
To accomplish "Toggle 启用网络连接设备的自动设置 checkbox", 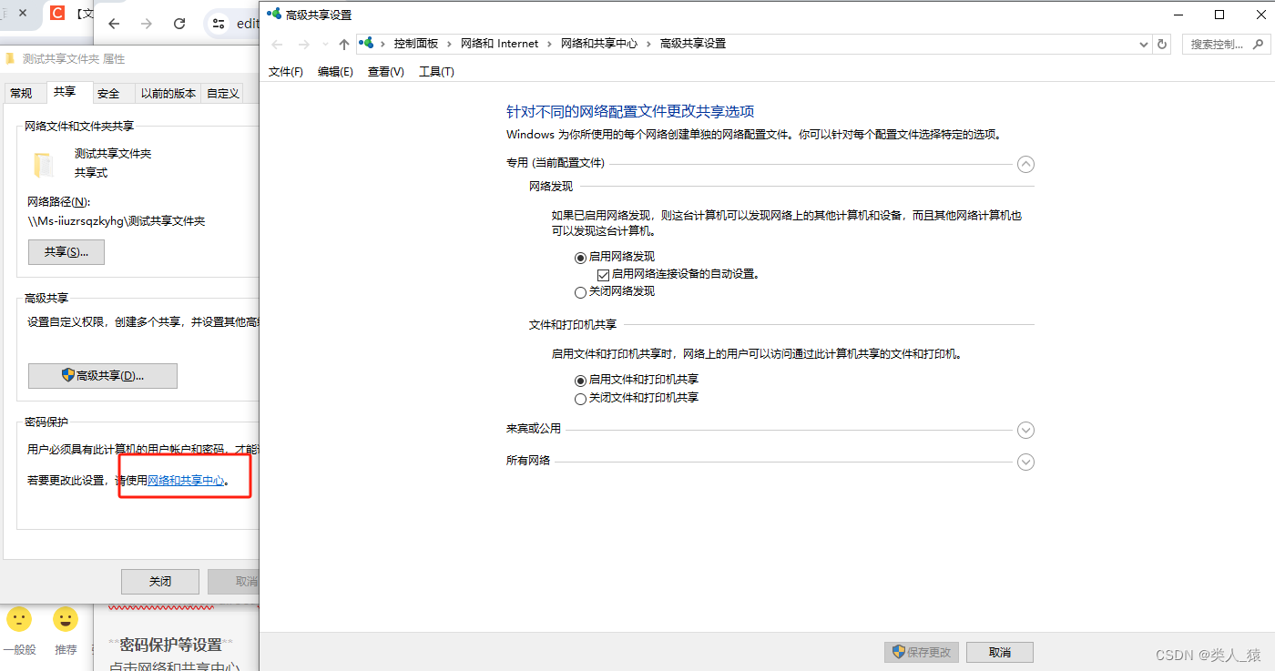I will click(602, 274).
